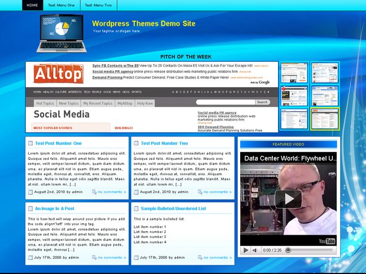Click calendar icon under An Image In A Post
The width and height of the screenshot is (366, 274).
click(30, 257)
